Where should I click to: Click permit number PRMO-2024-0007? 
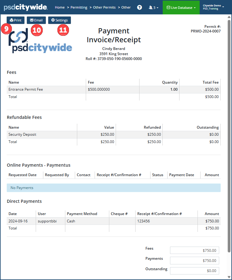[x=206, y=31]
